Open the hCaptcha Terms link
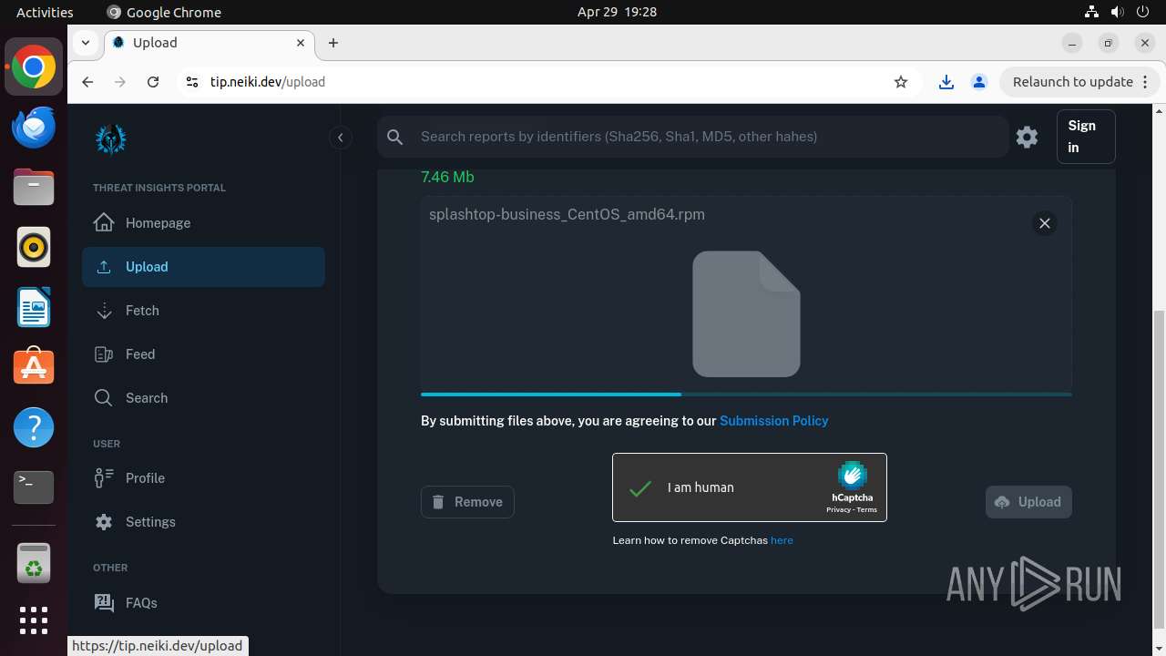1166x656 pixels. pyautogui.click(x=866, y=510)
